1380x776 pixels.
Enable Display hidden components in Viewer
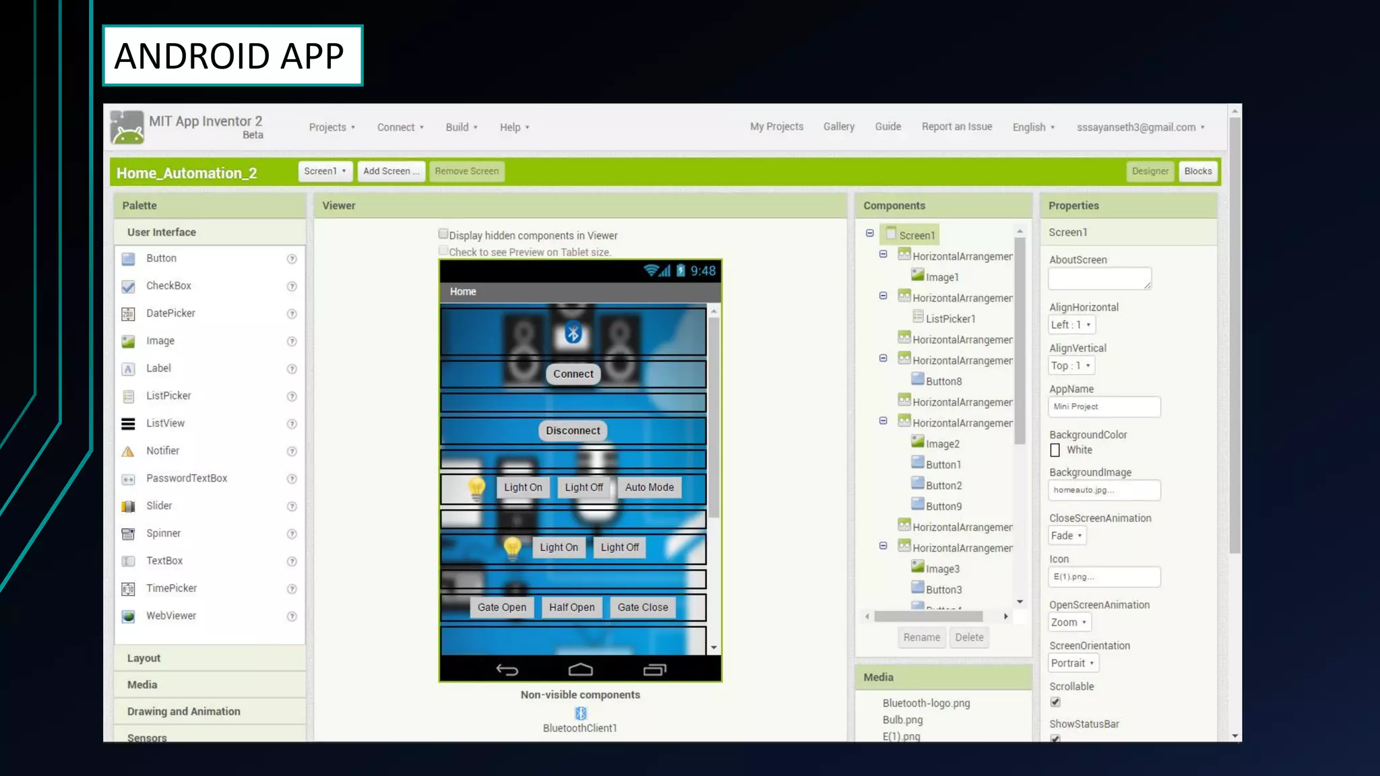point(443,234)
